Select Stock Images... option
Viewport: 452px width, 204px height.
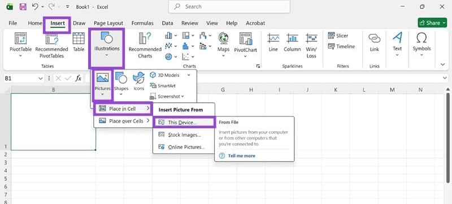pos(184,134)
